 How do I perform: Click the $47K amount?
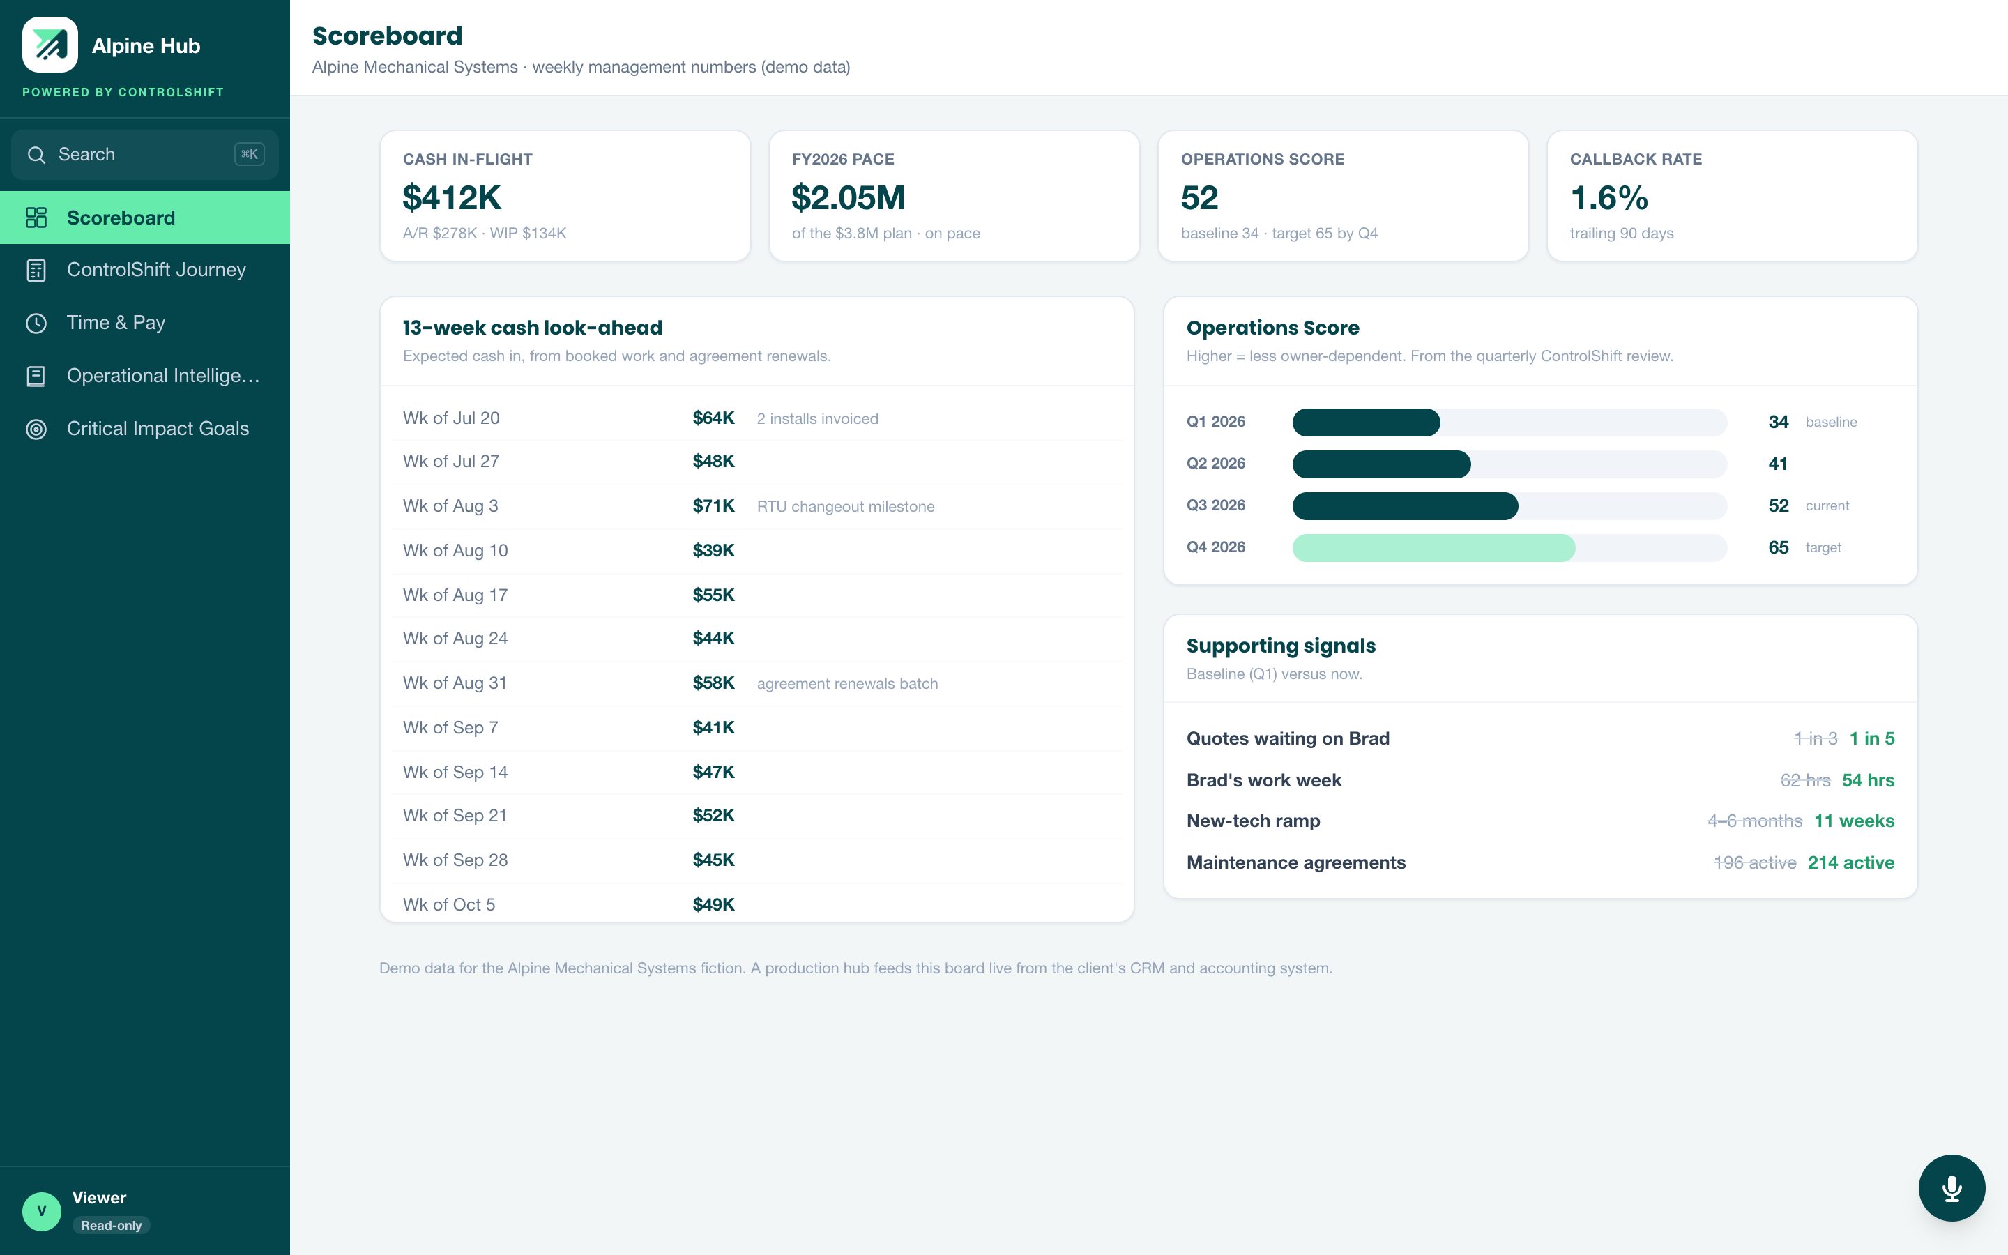[x=713, y=772]
